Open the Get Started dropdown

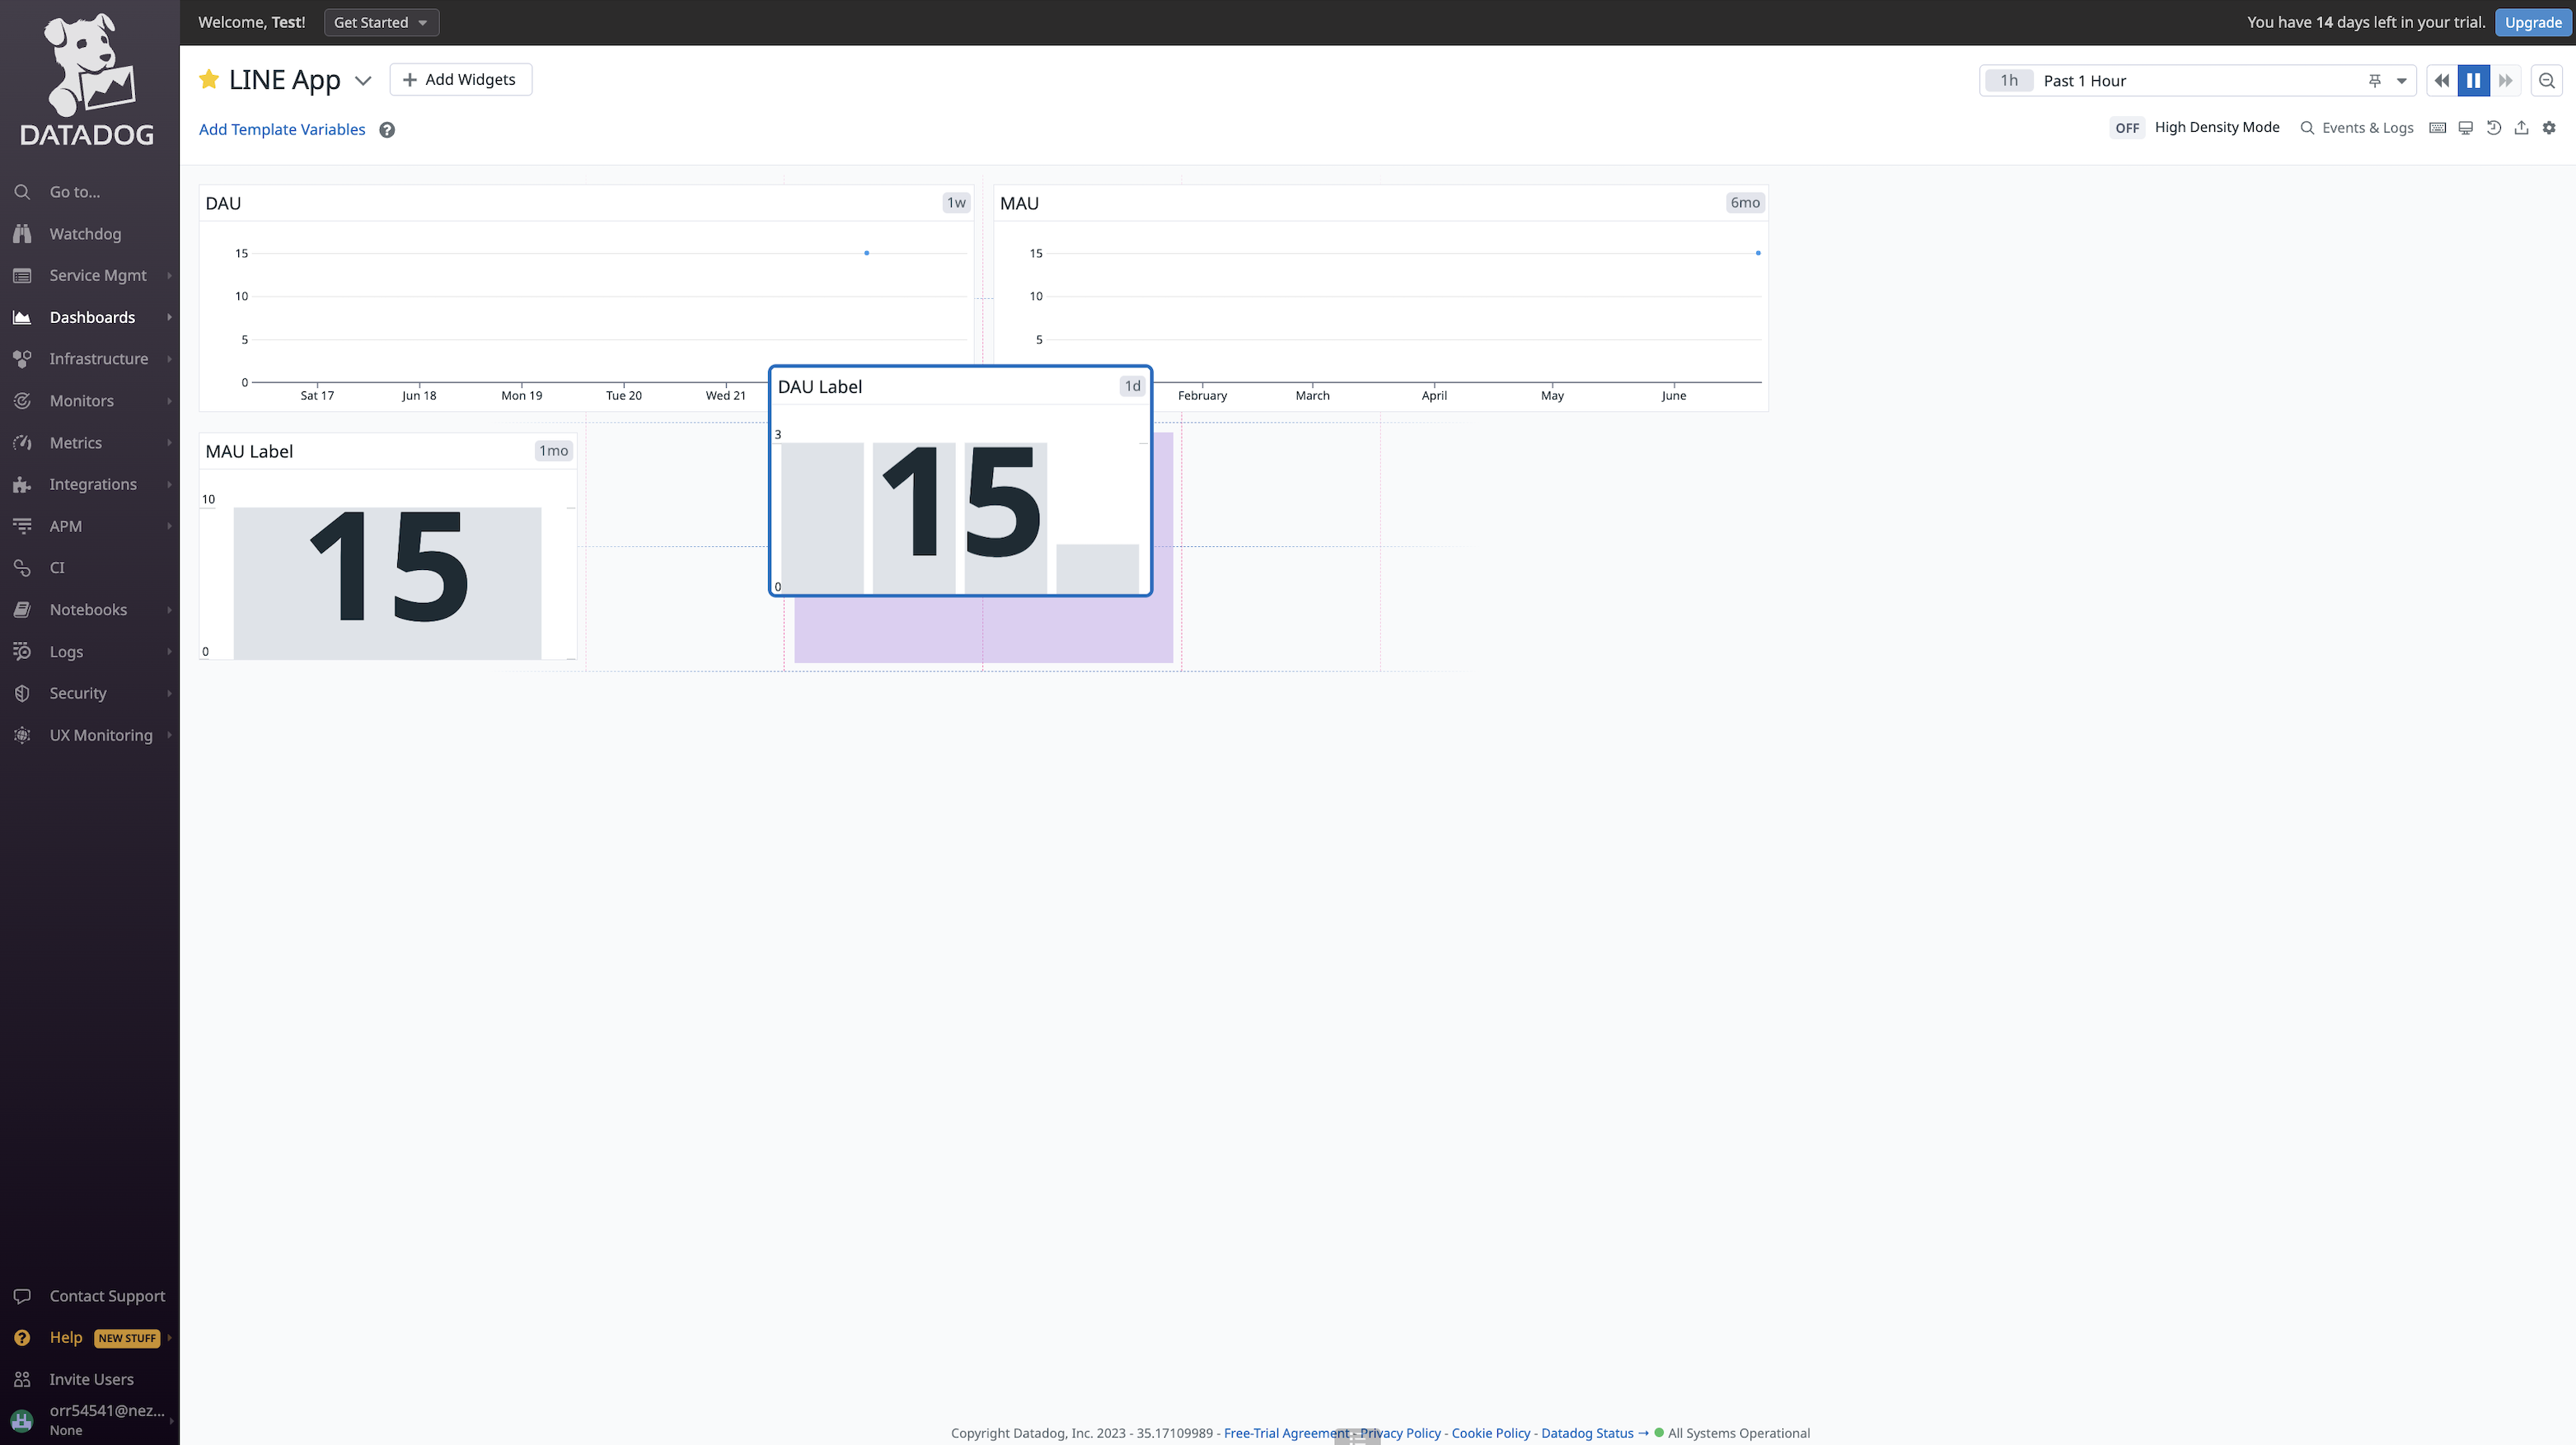point(381,22)
